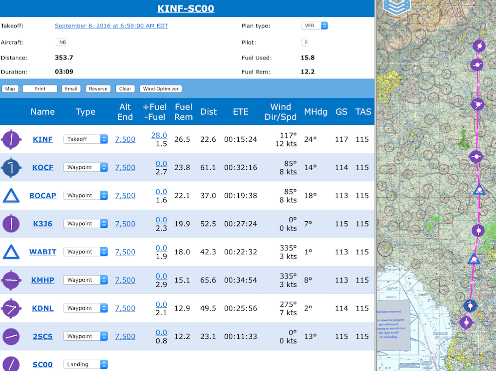Click the WABIT triangle fix icon
Screen dimensions: 496x371
click(x=11, y=252)
